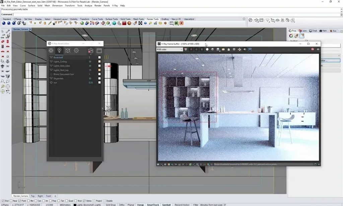Select the Lights lightbulb icon in Asset Editor
The height and width of the screenshot is (206, 343).
tap(59, 50)
